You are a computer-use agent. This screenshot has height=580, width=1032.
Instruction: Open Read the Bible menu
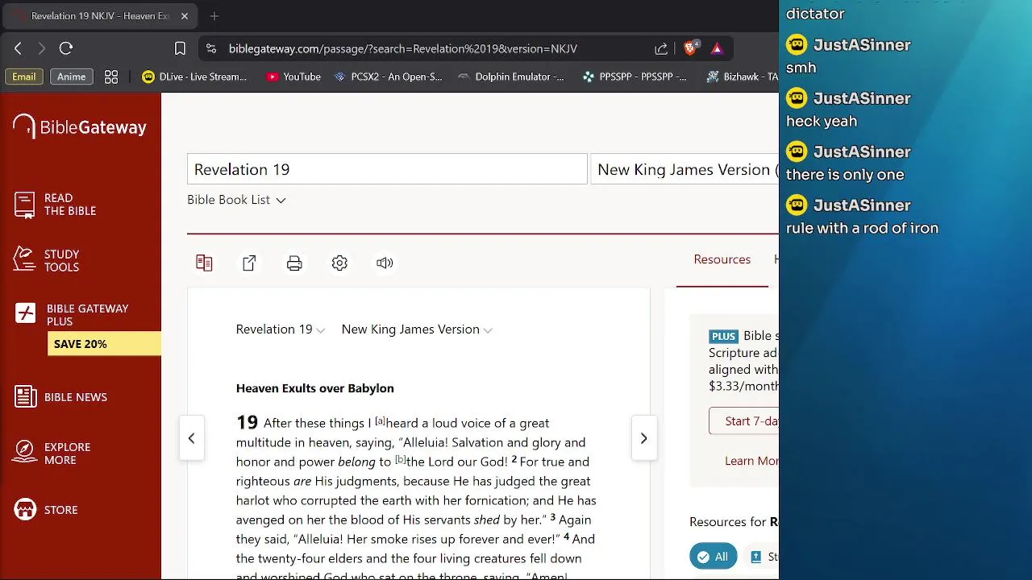coord(55,205)
